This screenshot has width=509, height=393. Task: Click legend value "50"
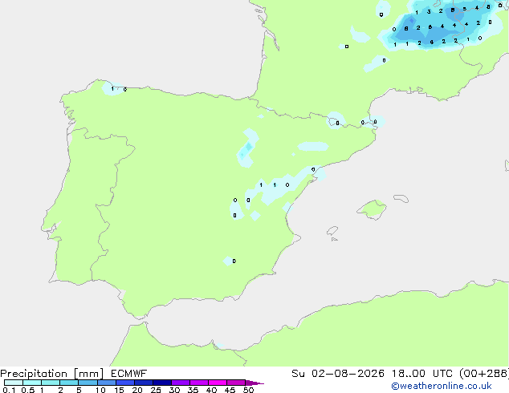(248, 390)
